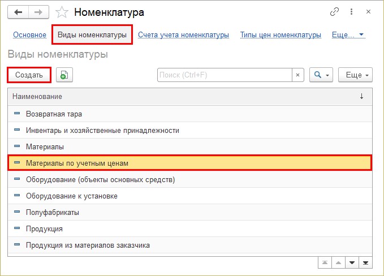
Task: Select the Полуфабрикаты row
Action: pos(190,212)
